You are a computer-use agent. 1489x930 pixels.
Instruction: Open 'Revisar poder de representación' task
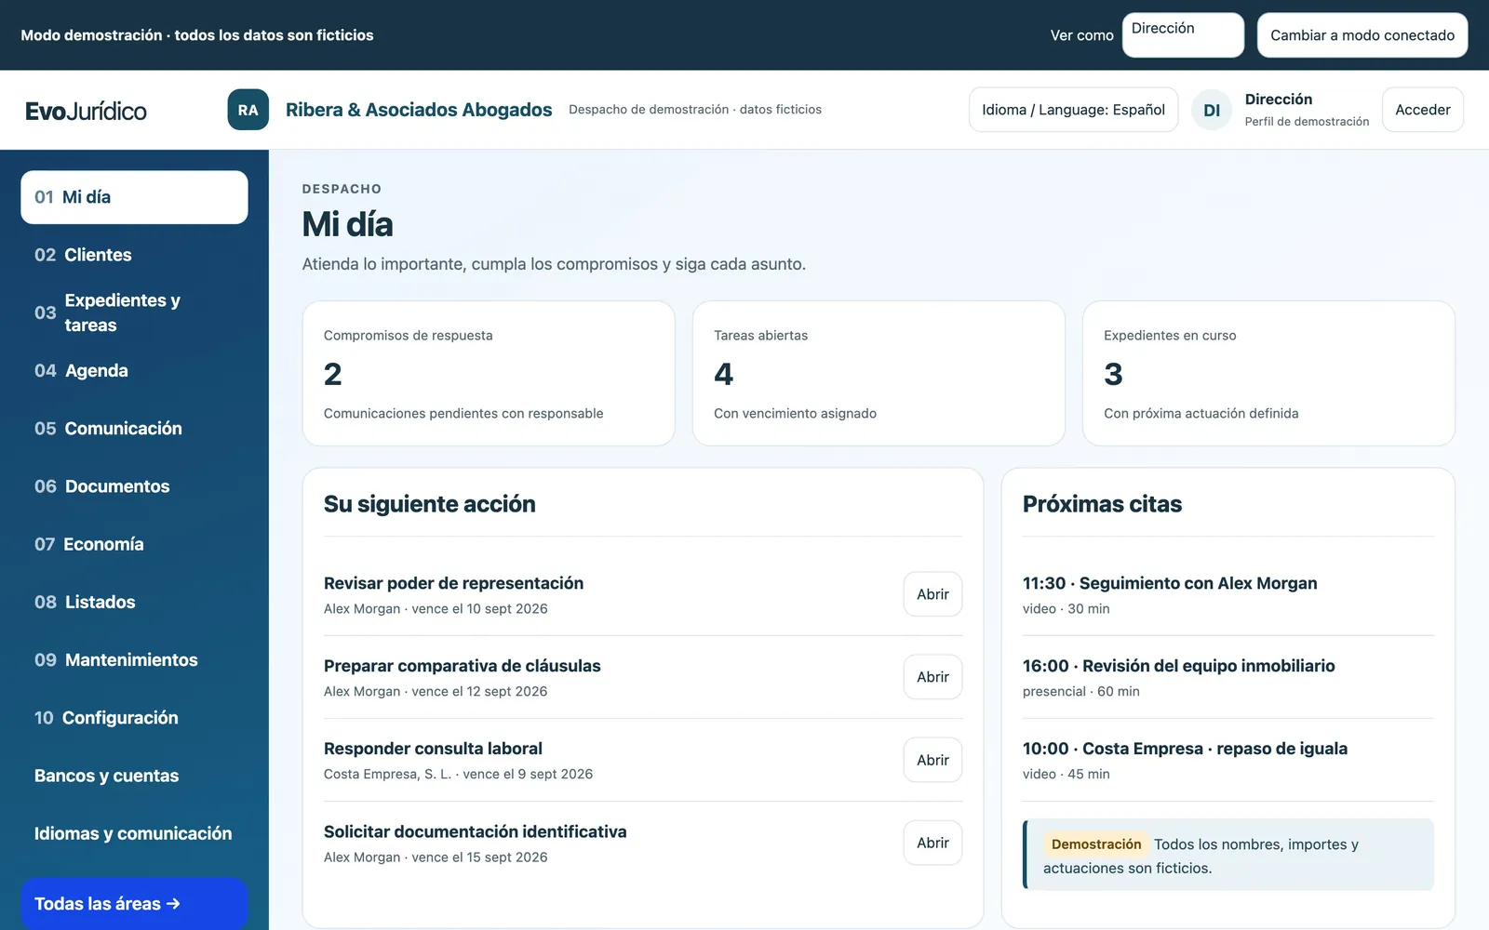tap(932, 594)
